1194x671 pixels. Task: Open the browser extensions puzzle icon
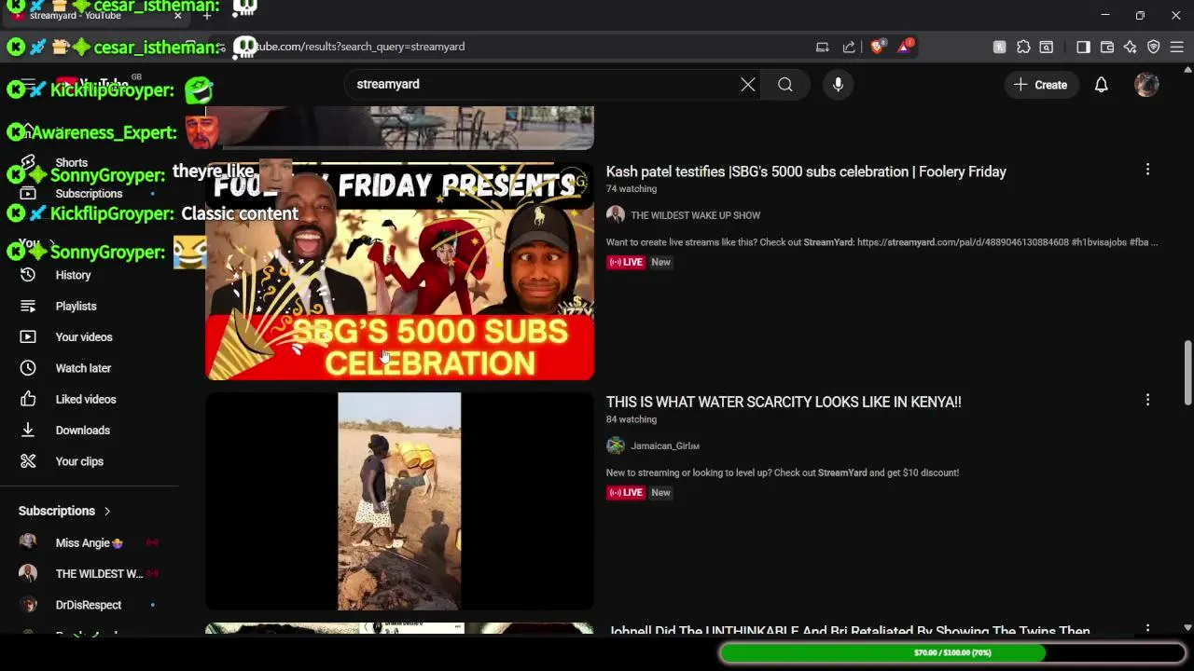point(1023,47)
